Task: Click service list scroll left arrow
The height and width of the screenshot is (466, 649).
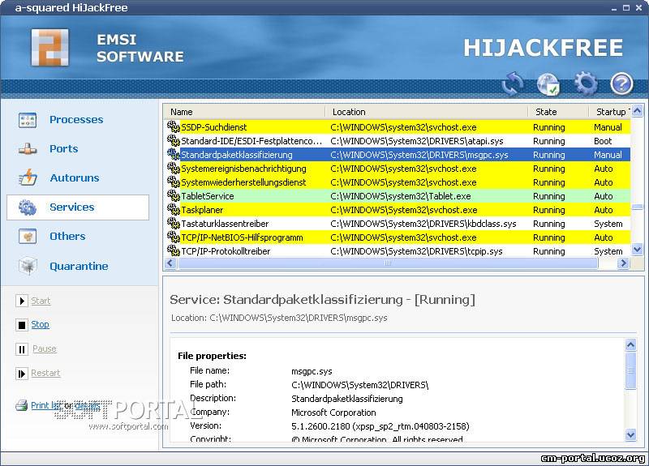Action: (170, 263)
